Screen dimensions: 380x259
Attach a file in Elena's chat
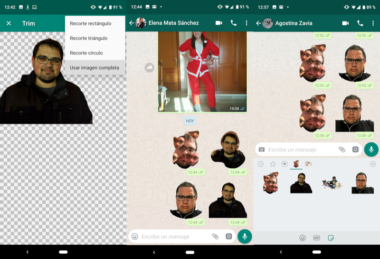coord(215,236)
